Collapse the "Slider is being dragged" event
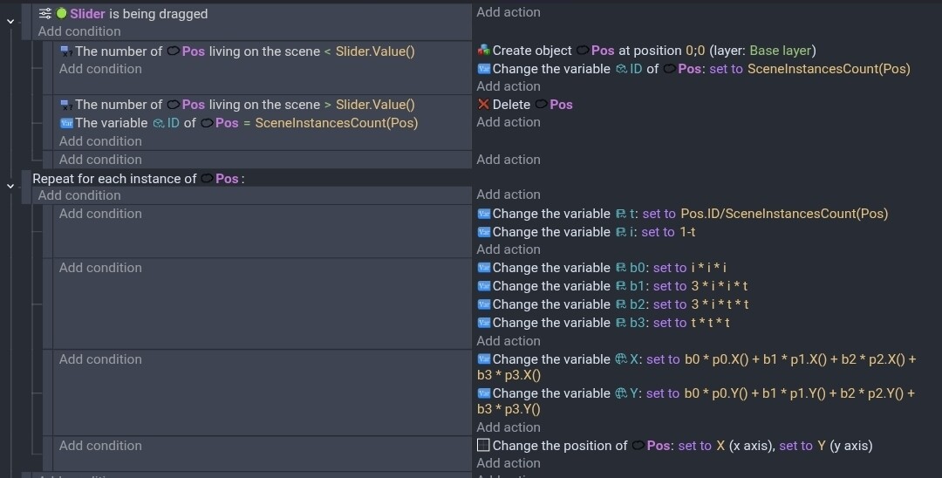Viewport: 942px width, 478px height. tap(10, 19)
